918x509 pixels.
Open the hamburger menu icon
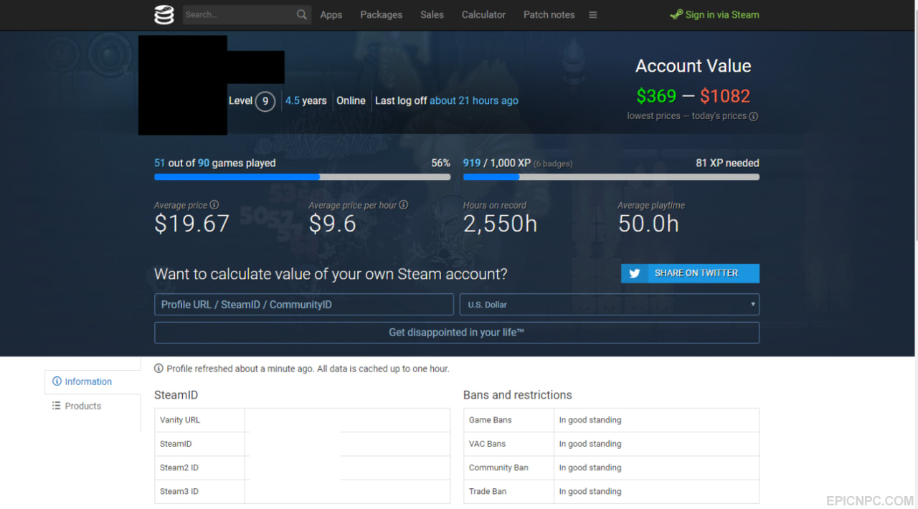point(593,14)
